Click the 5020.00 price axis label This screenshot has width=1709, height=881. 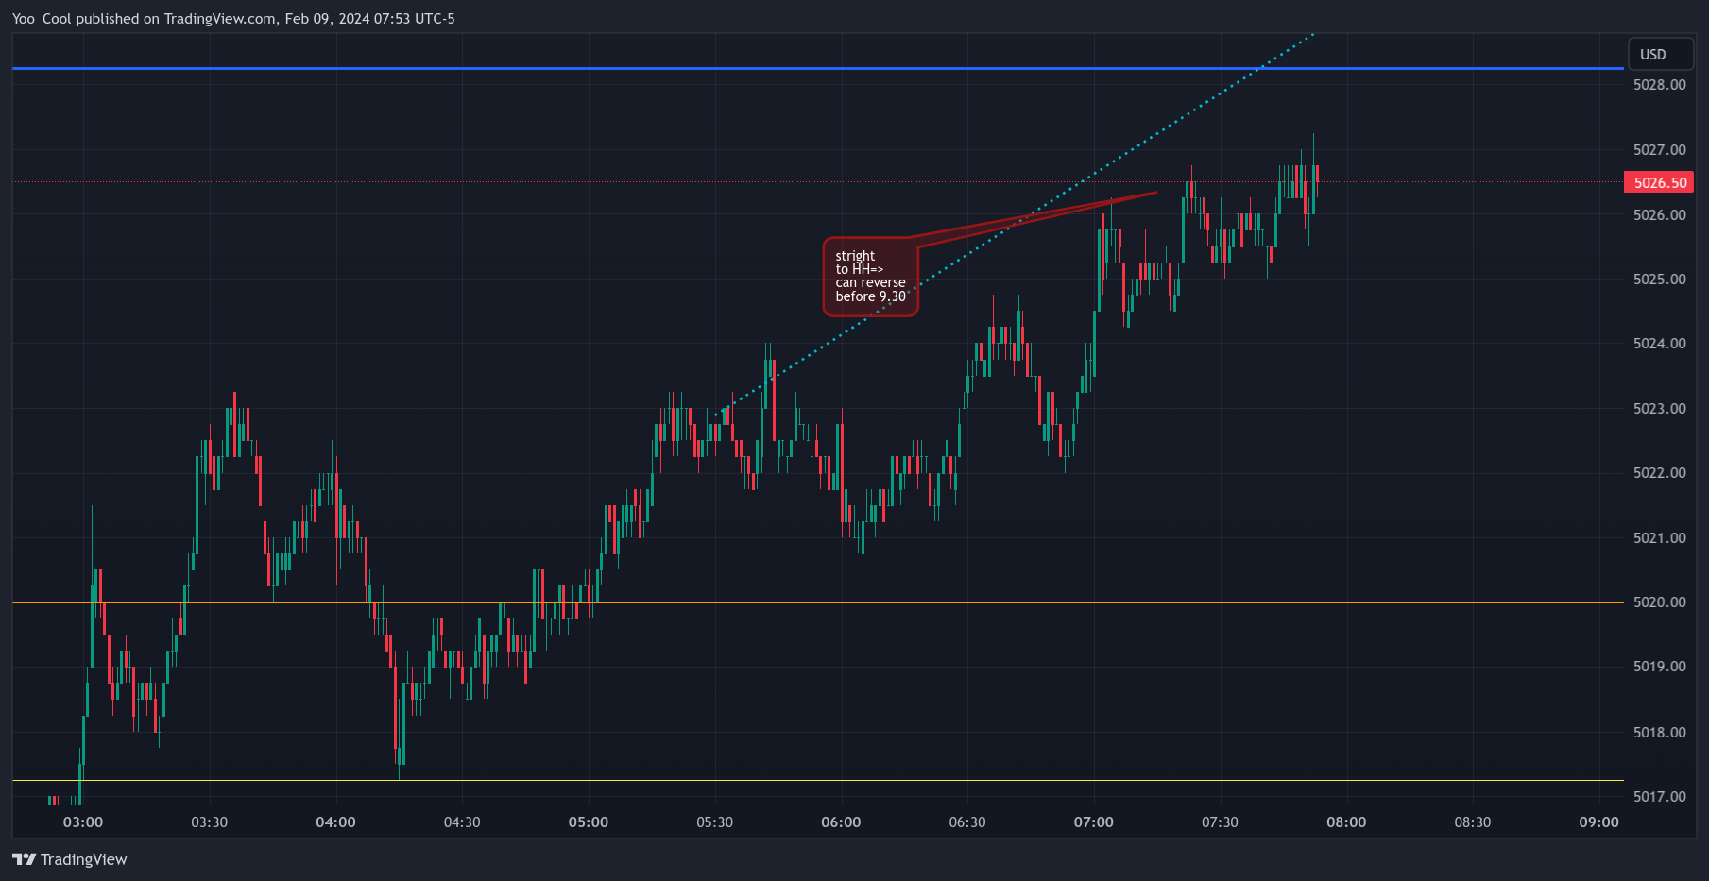[x=1660, y=602]
